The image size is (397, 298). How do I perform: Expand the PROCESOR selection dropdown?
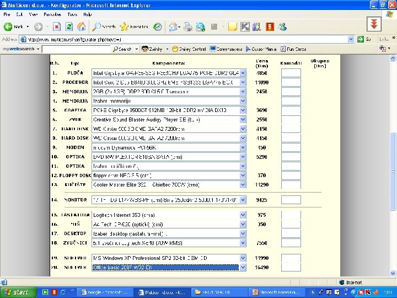243,82
